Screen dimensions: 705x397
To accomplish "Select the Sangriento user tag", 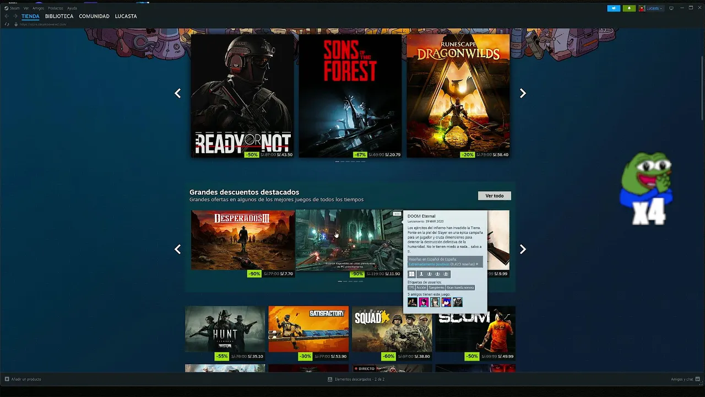I will click(436, 287).
